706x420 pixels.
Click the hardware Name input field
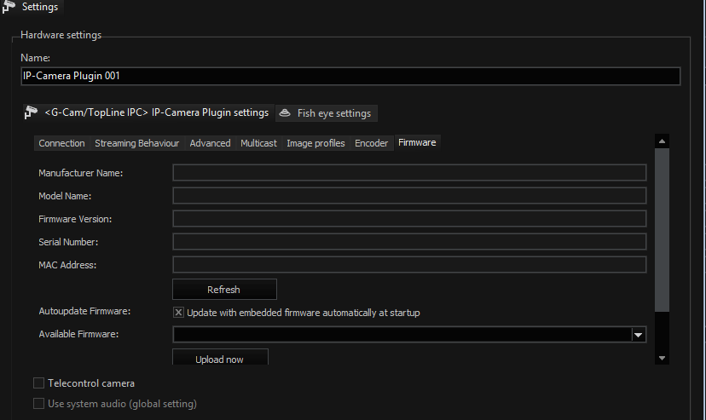click(350, 76)
